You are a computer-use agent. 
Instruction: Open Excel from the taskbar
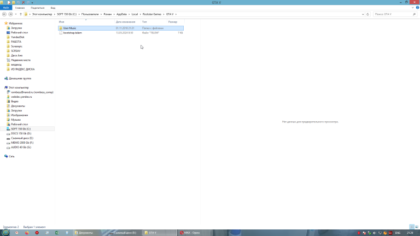pos(57,233)
